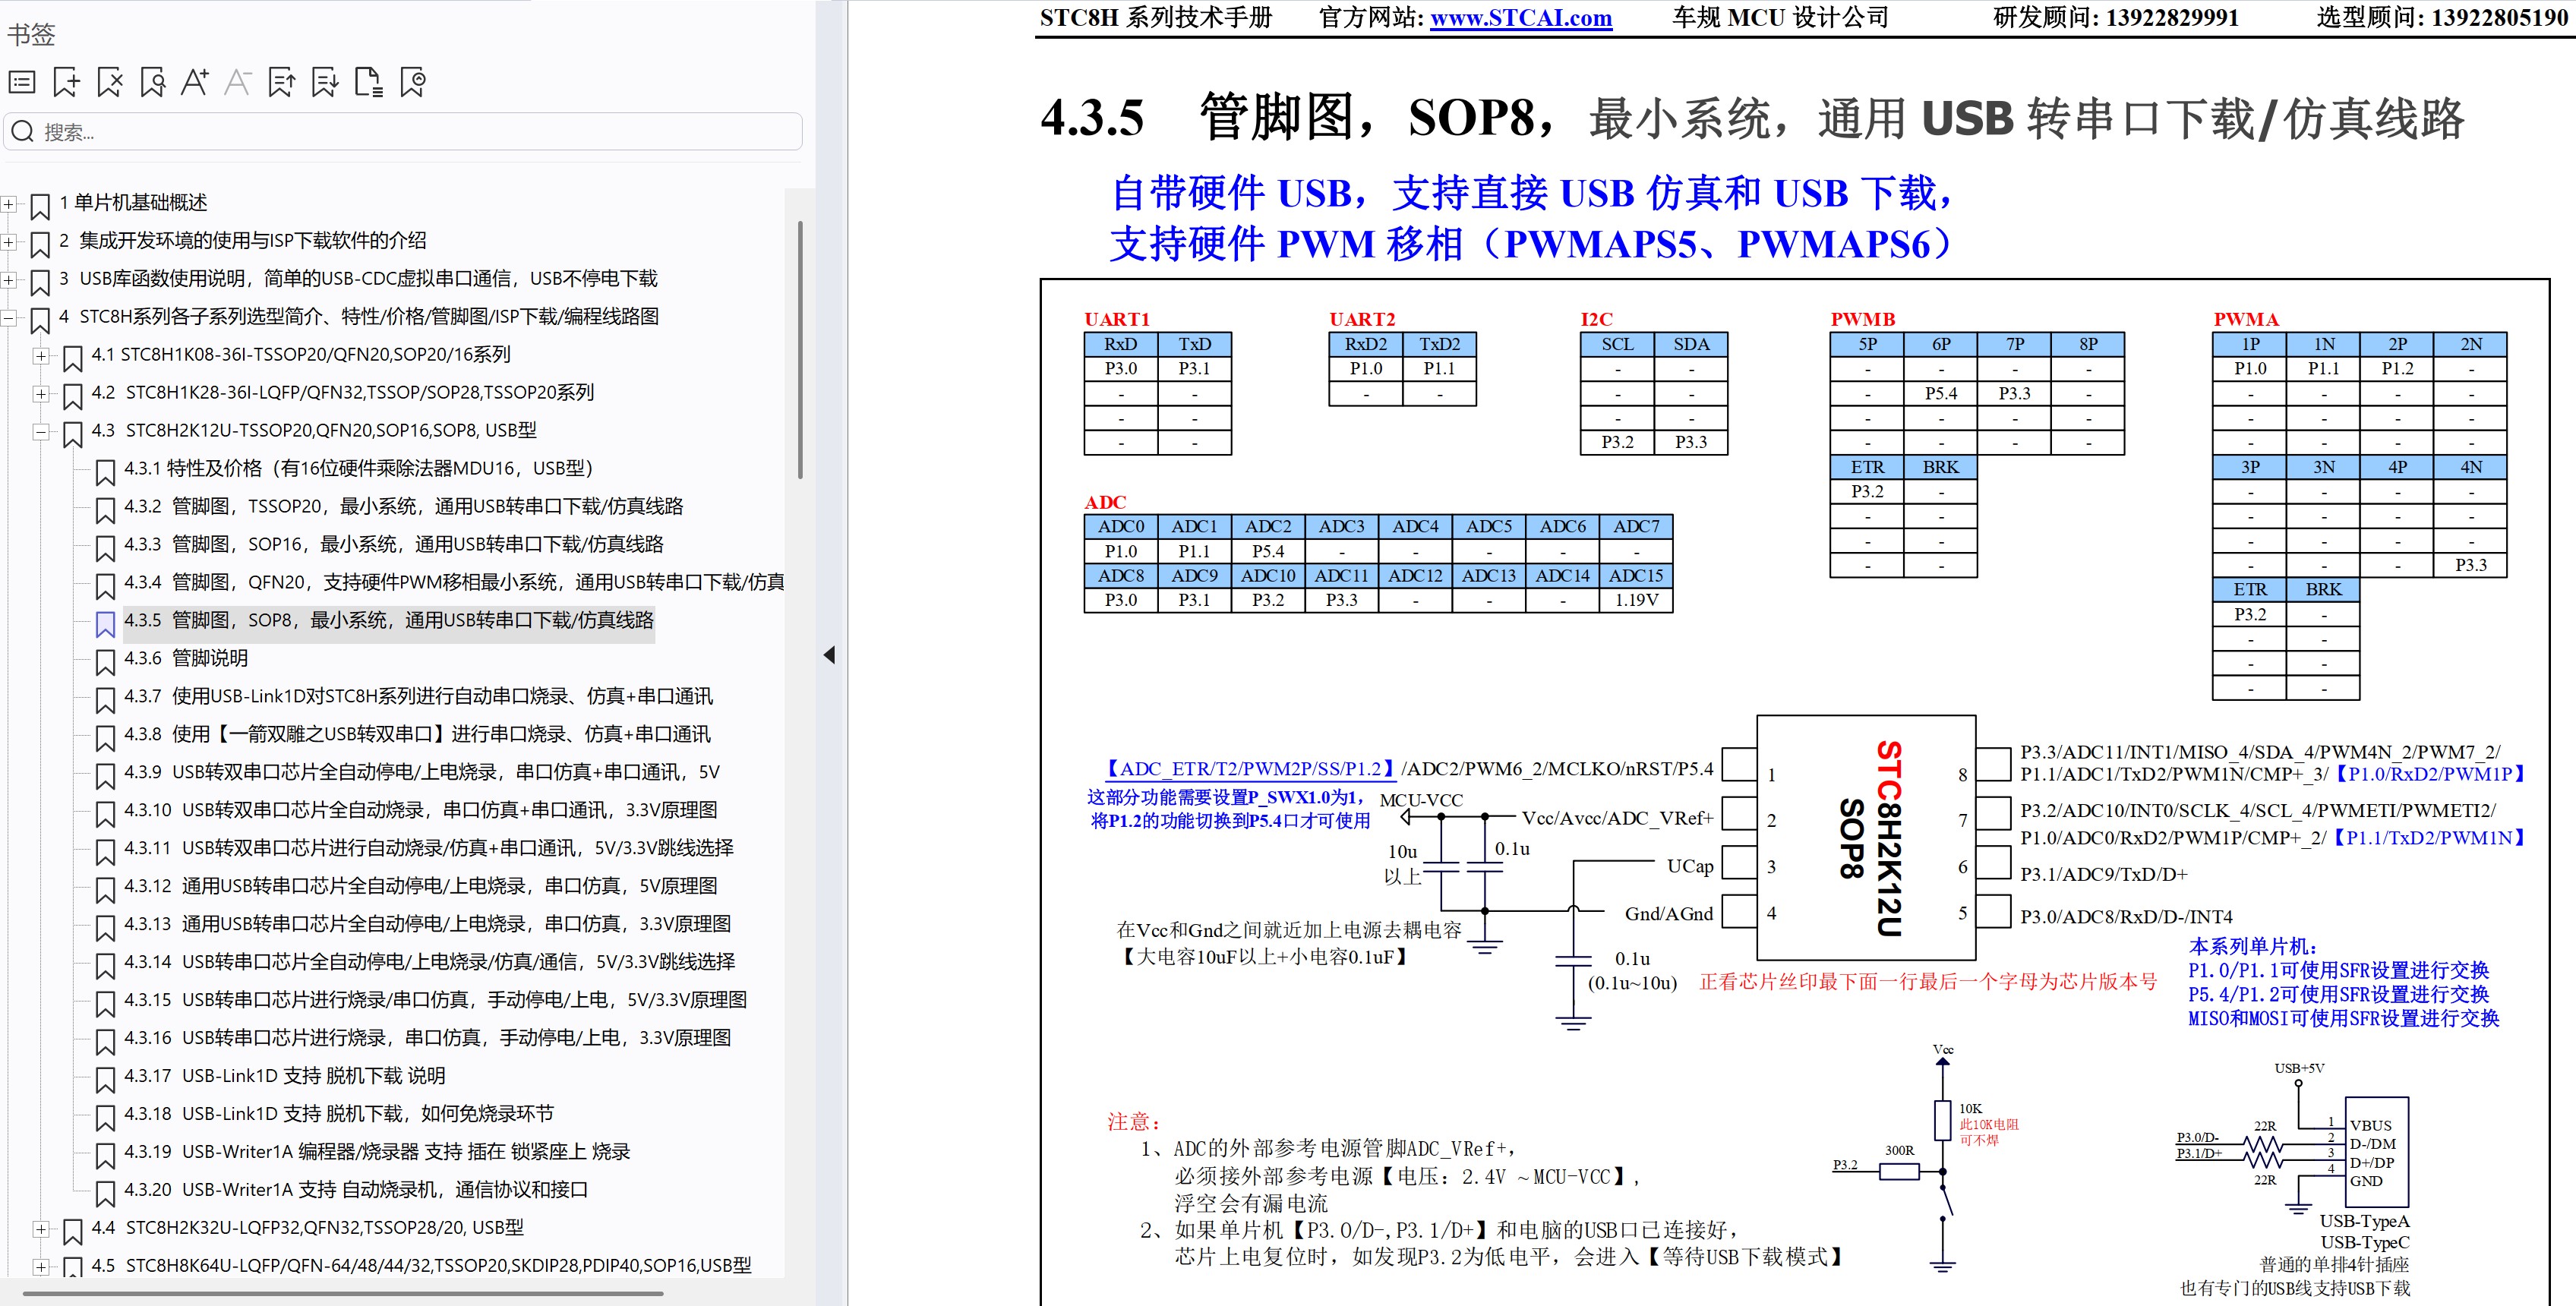The width and height of the screenshot is (2576, 1306).
Task: Click bookmark icon beside 4.3.20 entry
Action: tap(105, 1194)
